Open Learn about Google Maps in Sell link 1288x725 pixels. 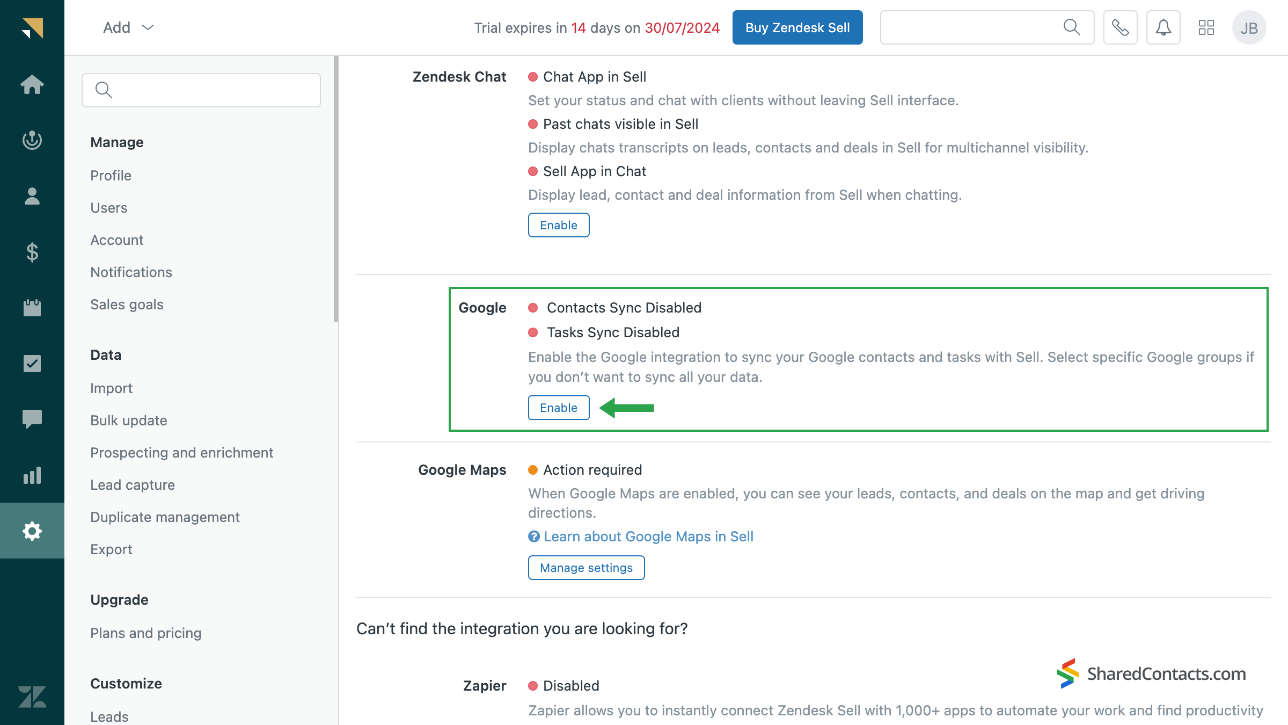coord(649,536)
